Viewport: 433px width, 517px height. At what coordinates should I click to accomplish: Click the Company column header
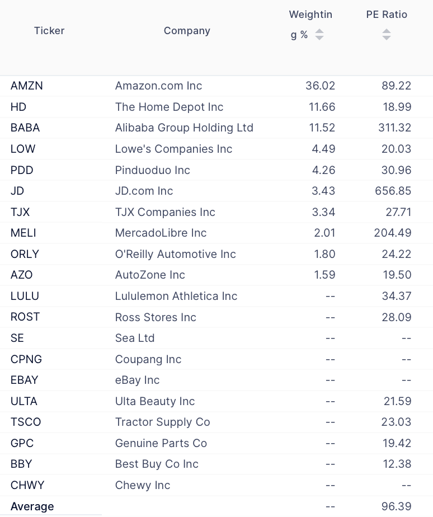coord(187,31)
